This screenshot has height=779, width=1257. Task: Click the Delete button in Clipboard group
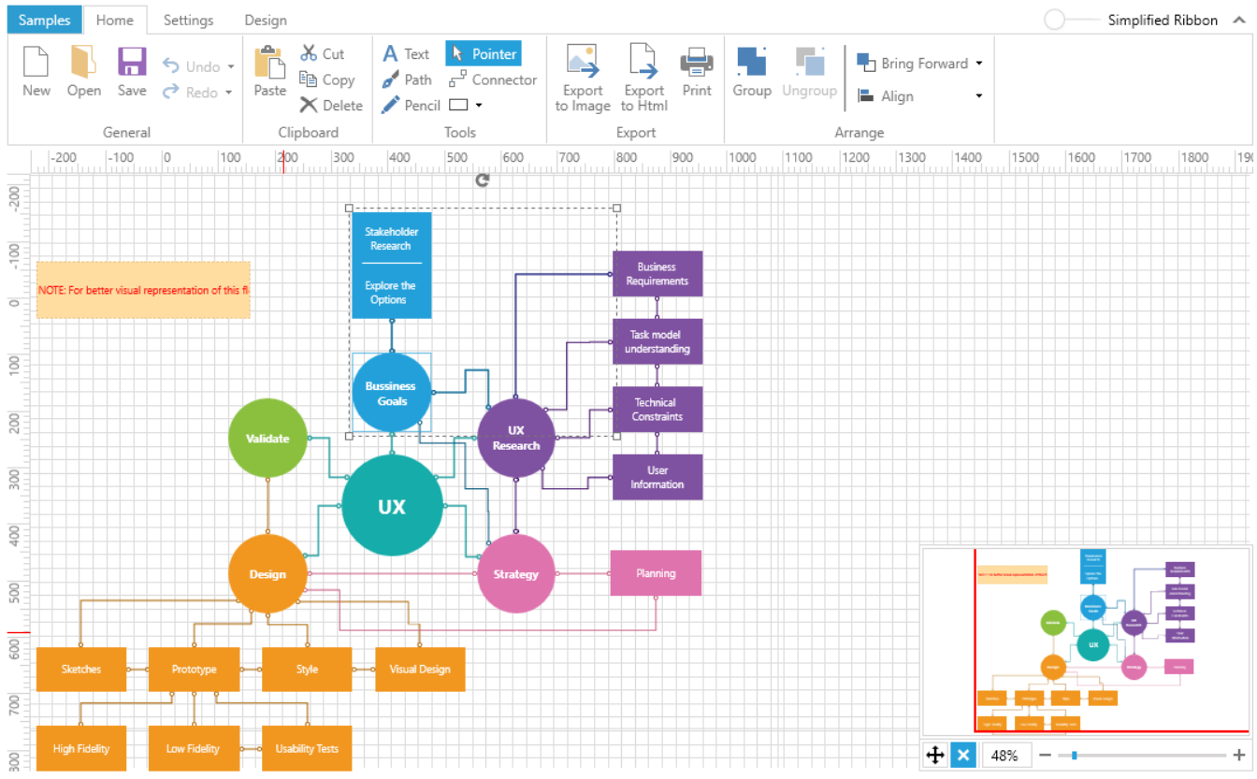pyautogui.click(x=330, y=105)
